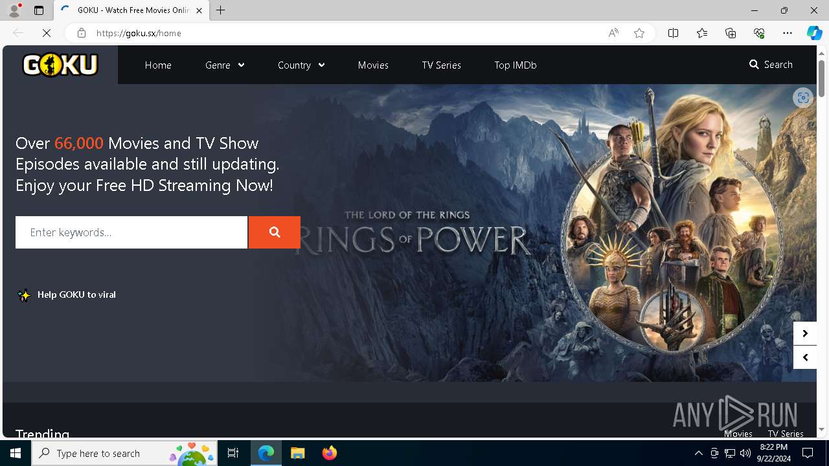Open Browser essentials
This screenshot has height=466, width=829.
click(759, 33)
